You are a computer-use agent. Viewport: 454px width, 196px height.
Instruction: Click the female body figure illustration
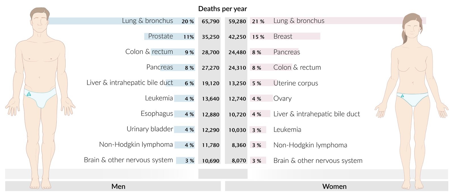point(412,71)
